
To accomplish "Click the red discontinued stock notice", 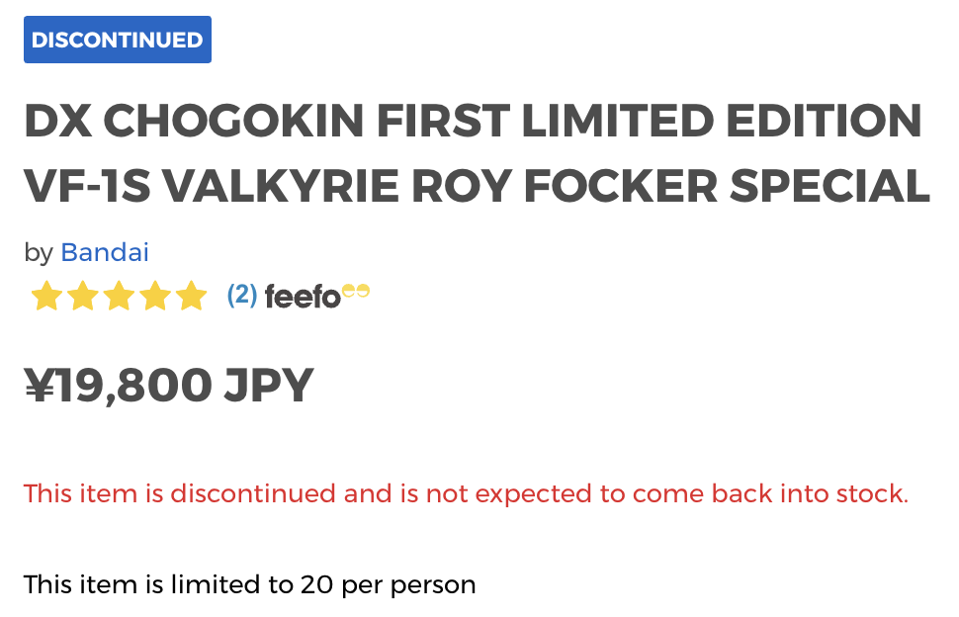I will [x=466, y=493].
